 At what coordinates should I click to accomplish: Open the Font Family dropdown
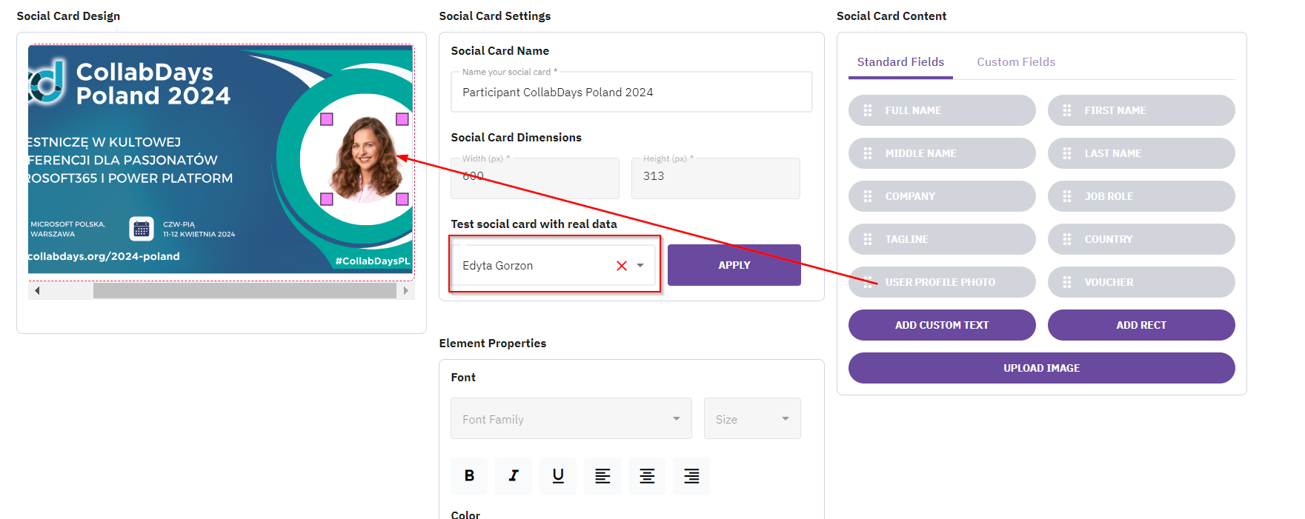(571, 418)
